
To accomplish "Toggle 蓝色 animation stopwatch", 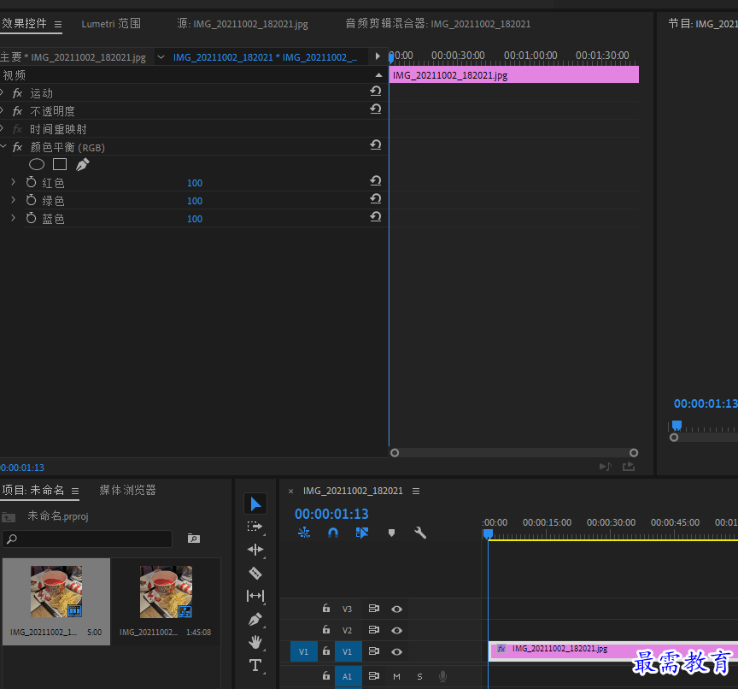I will click(x=31, y=218).
